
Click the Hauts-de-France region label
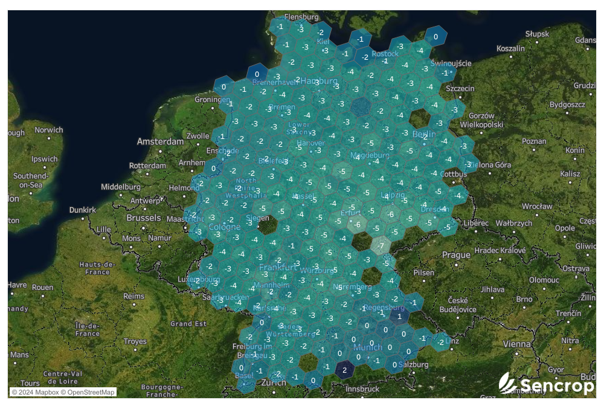(x=97, y=268)
